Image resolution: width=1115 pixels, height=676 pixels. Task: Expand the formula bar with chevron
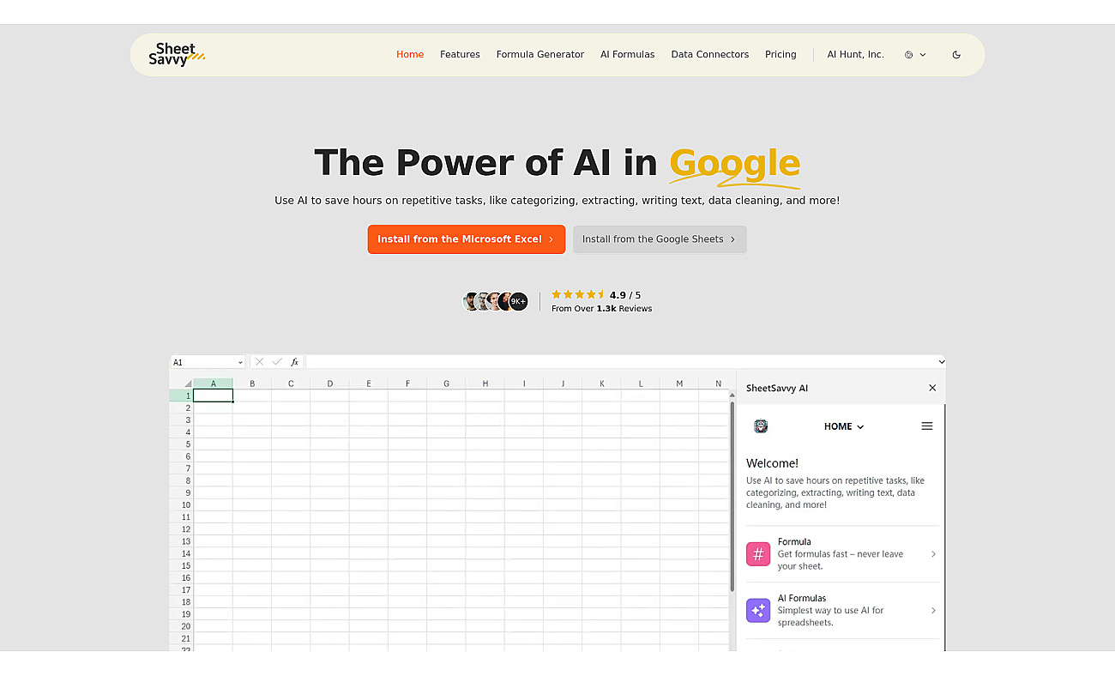(x=941, y=362)
